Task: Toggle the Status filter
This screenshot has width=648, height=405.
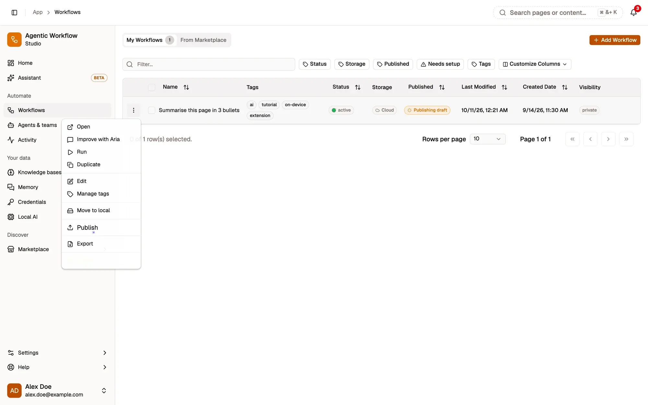Action: pyautogui.click(x=315, y=64)
